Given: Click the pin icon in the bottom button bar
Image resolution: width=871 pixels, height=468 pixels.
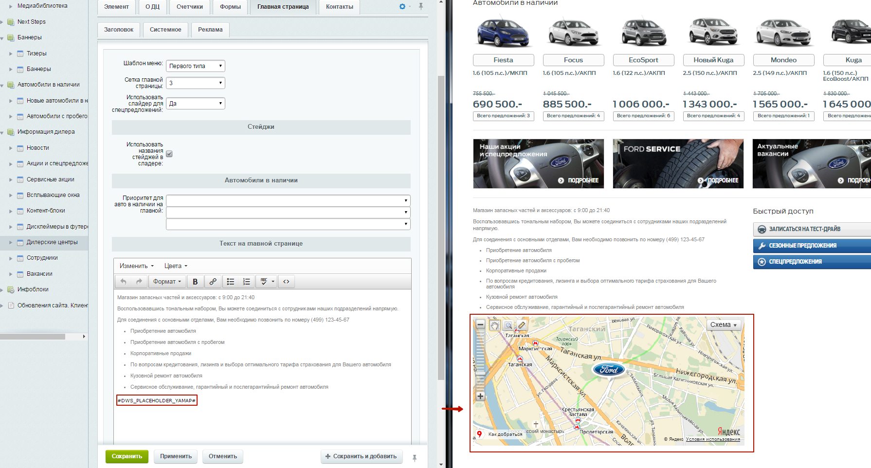Looking at the screenshot, I should coord(415,458).
